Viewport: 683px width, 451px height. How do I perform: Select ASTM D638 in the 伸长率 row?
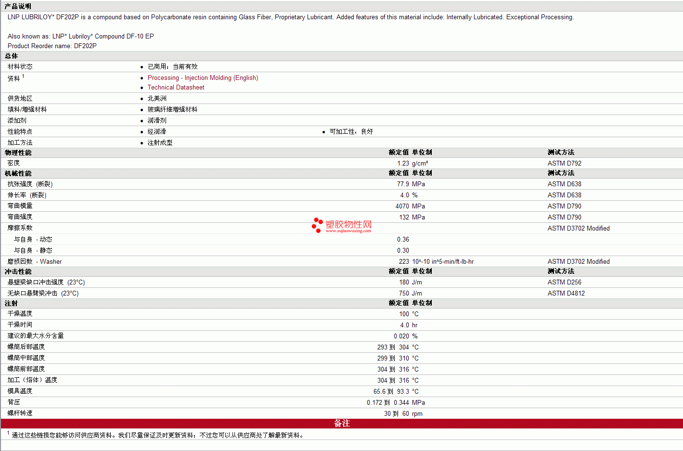point(565,195)
